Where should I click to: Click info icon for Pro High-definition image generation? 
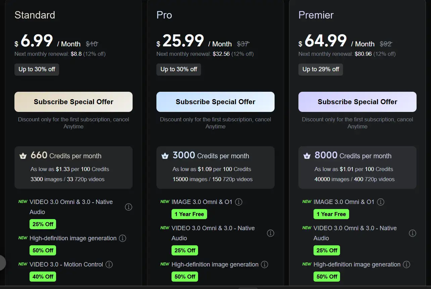point(265,264)
